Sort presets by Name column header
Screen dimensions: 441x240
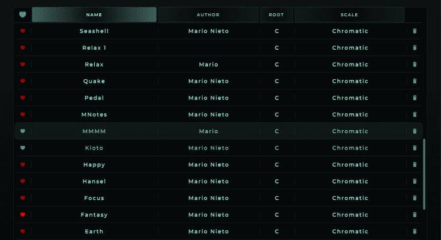tap(94, 14)
